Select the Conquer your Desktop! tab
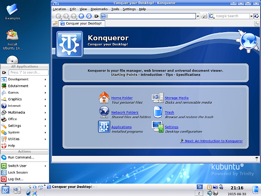 82,23
